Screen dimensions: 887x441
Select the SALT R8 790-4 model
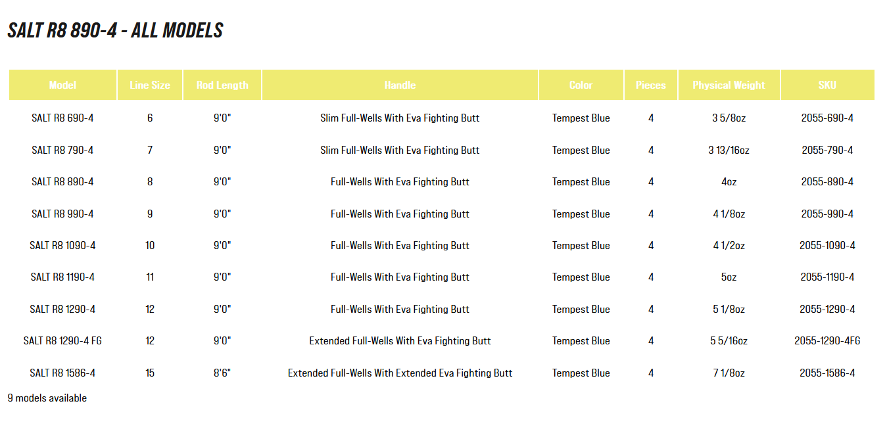(62, 151)
